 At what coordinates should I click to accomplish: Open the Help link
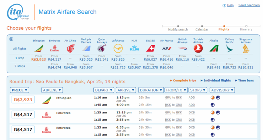click(230, 5)
